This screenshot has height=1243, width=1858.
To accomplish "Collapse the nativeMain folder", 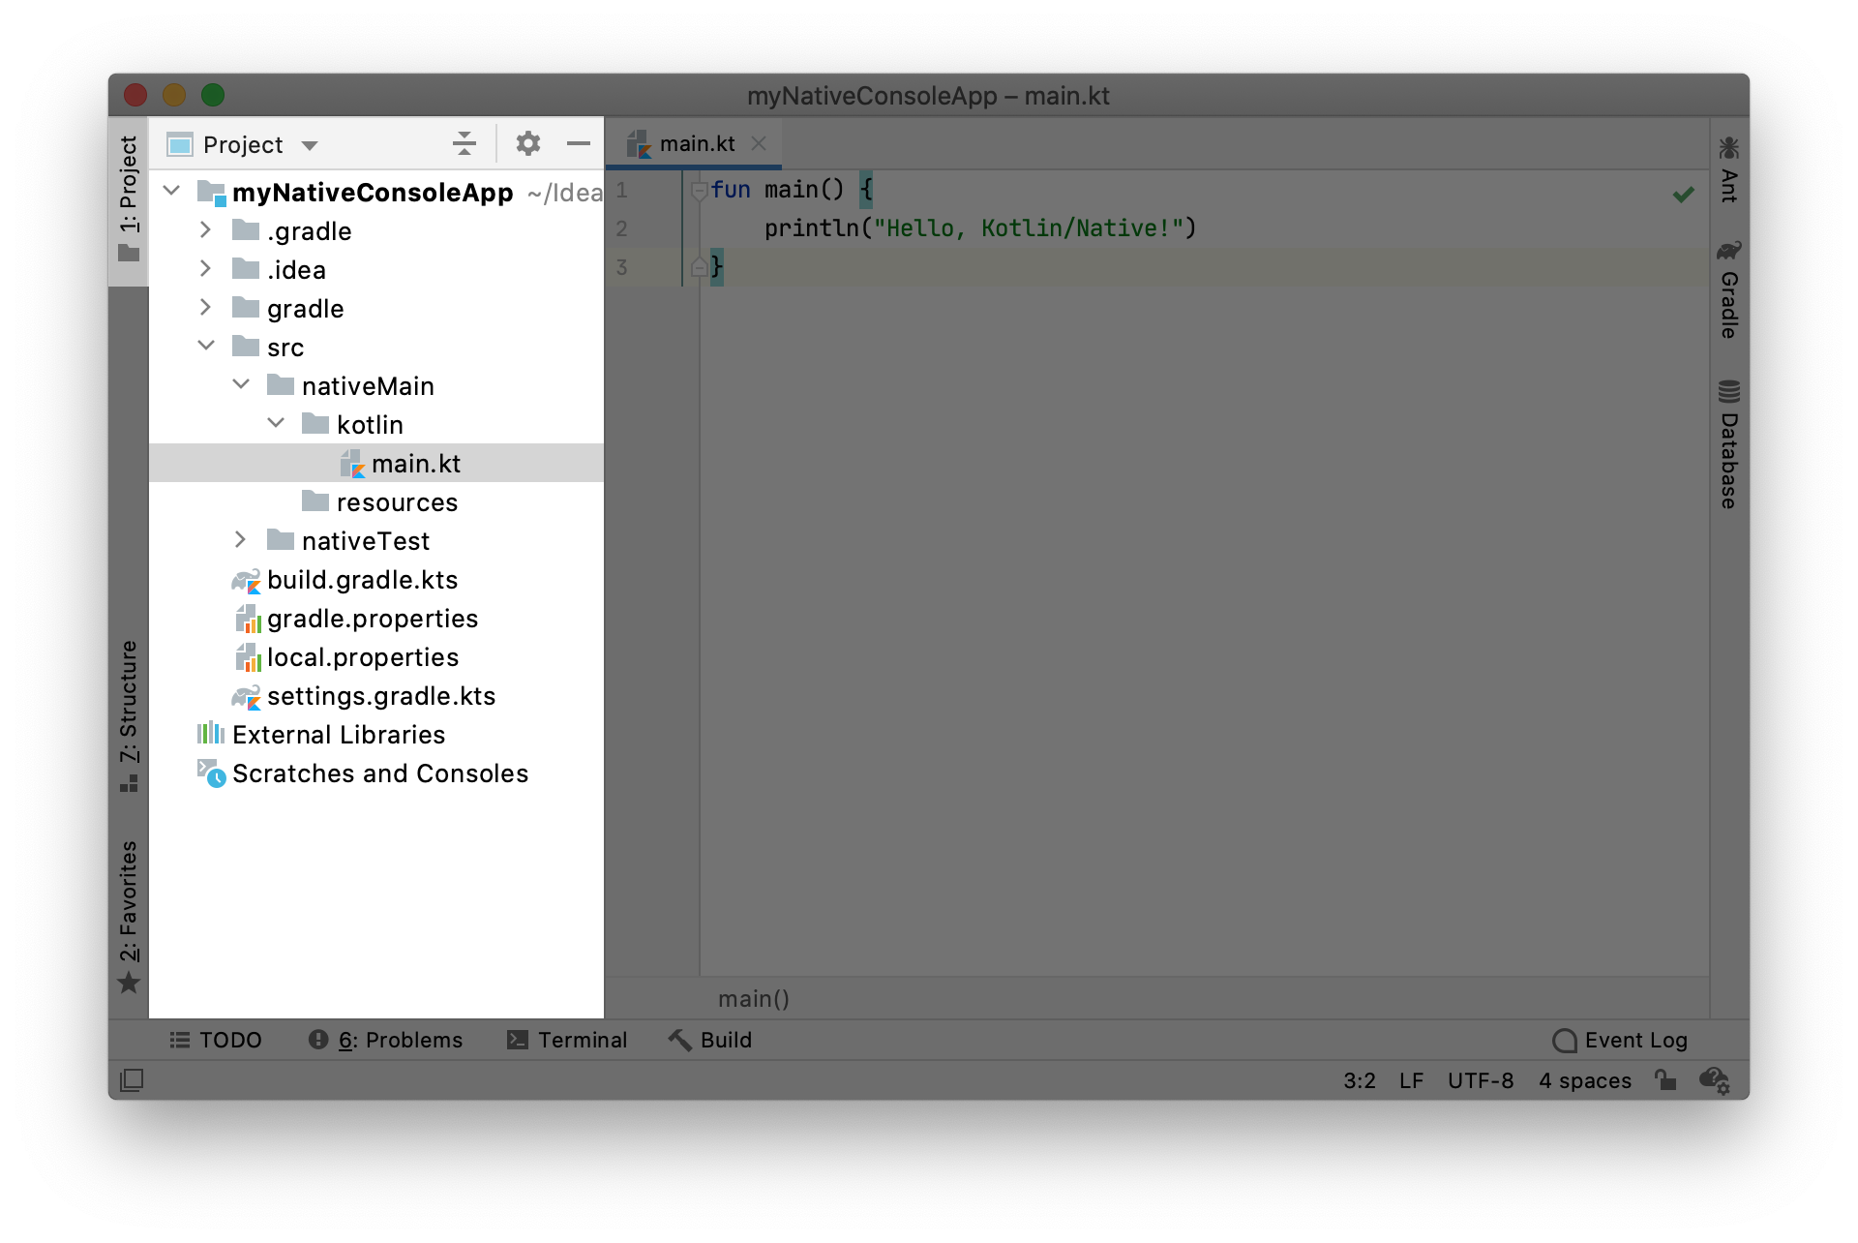I will [241, 384].
